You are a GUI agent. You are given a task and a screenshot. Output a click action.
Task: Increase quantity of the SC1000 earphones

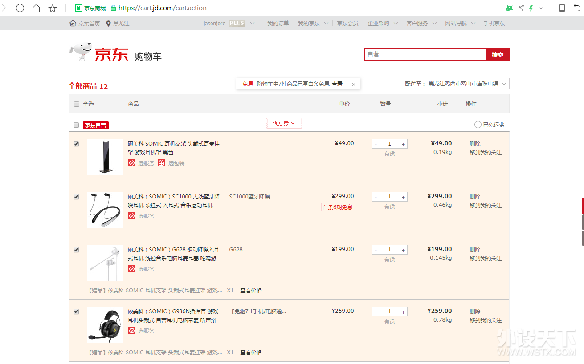(403, 197)
